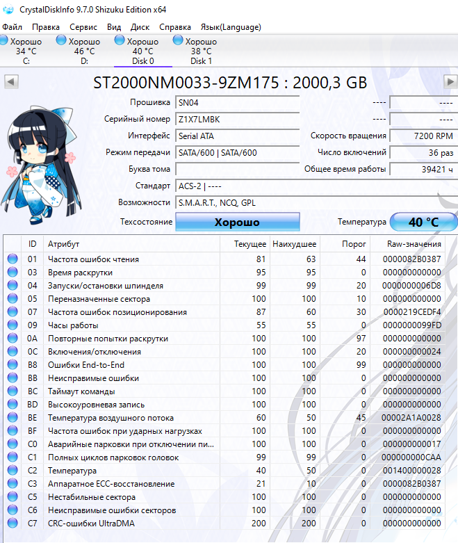Click status orb for attribute C0 row
Screen dimensions: 458x543
[x=13, y=444]
